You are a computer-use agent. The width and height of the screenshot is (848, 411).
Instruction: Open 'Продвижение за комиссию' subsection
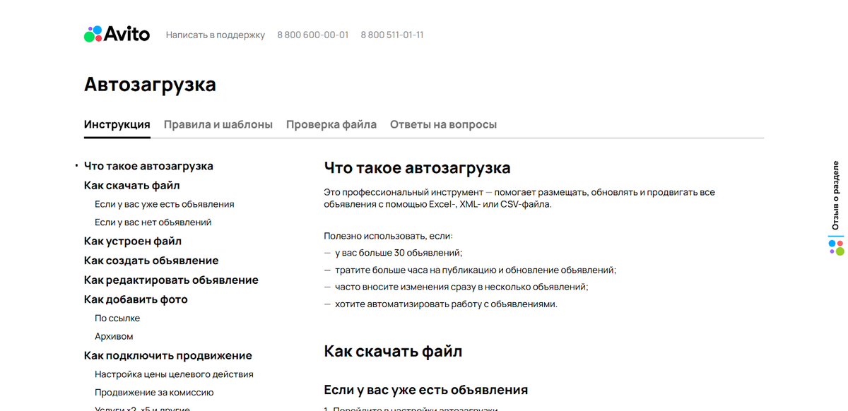tap(154, 393)
